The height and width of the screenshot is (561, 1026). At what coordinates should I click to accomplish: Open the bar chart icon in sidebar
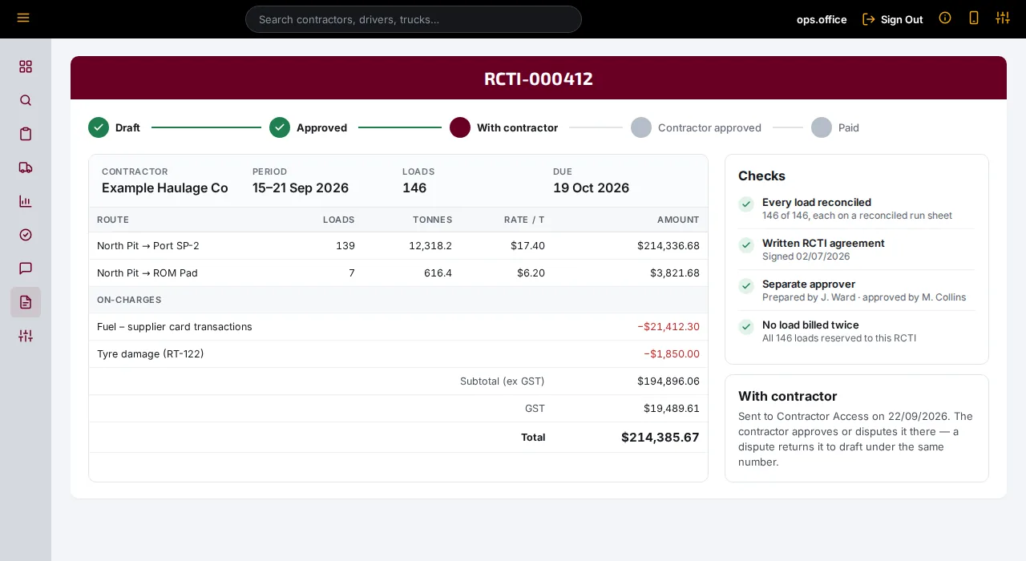tap(26, 201)
